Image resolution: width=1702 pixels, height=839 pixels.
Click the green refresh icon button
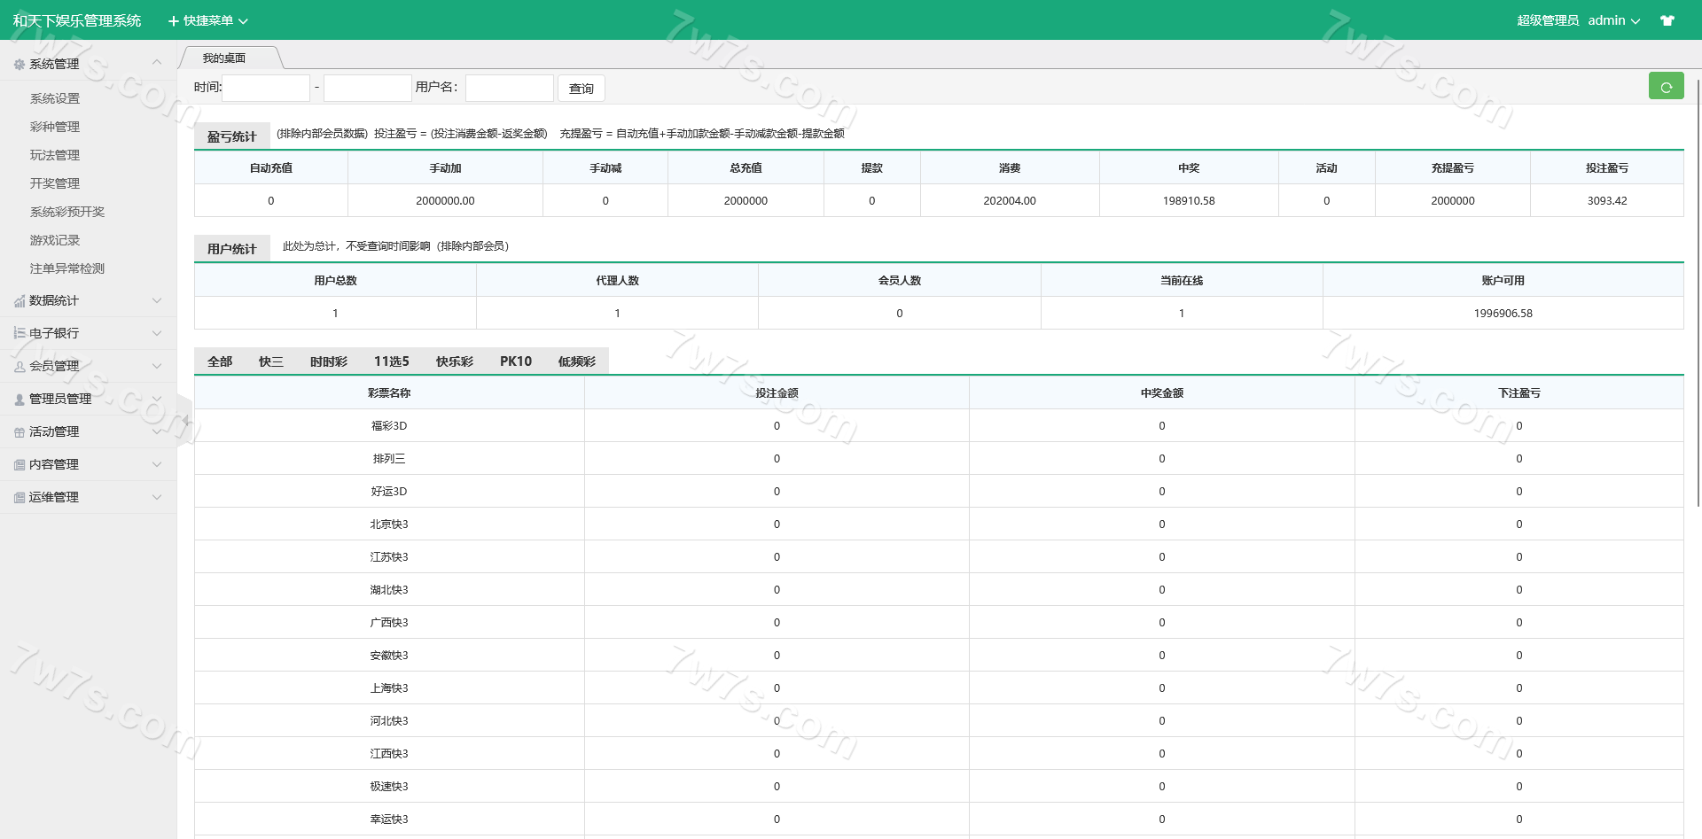[1666, 87]
